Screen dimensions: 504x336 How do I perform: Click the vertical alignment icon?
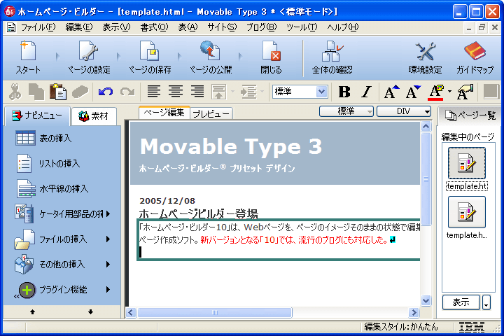(x=218, y=92)
